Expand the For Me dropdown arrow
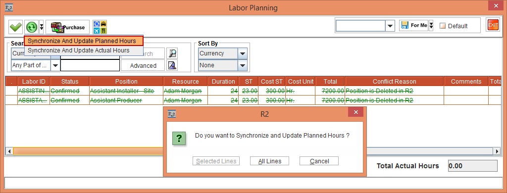The image size is (507, 193). pos(431,26)
